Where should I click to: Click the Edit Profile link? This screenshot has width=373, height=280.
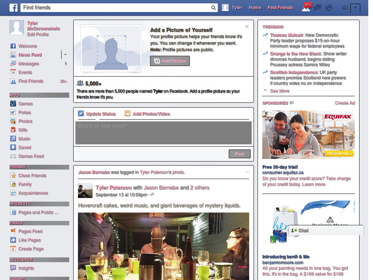38,35
